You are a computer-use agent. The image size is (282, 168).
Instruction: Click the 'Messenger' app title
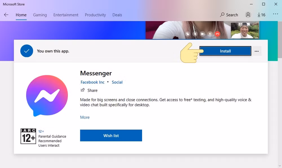[x=96, y=73]
